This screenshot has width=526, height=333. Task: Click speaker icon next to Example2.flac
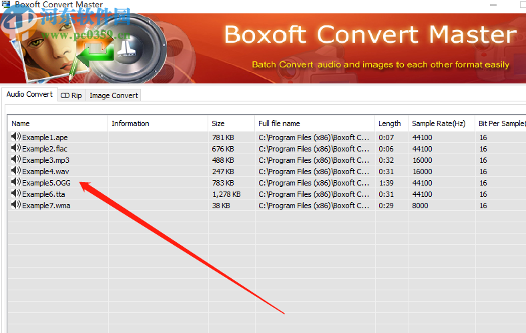16,148
